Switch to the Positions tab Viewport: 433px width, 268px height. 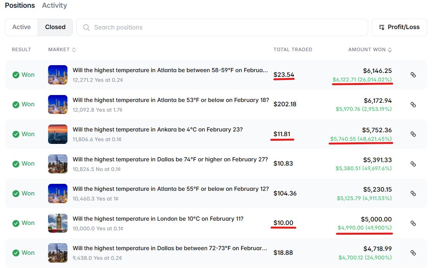point(20,5)
